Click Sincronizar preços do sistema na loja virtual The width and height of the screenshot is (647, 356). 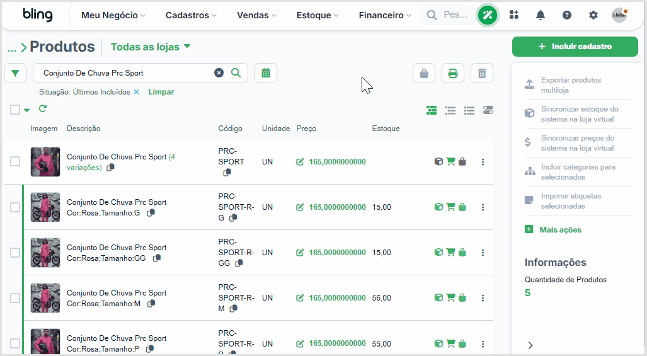[x=578, y=143]
